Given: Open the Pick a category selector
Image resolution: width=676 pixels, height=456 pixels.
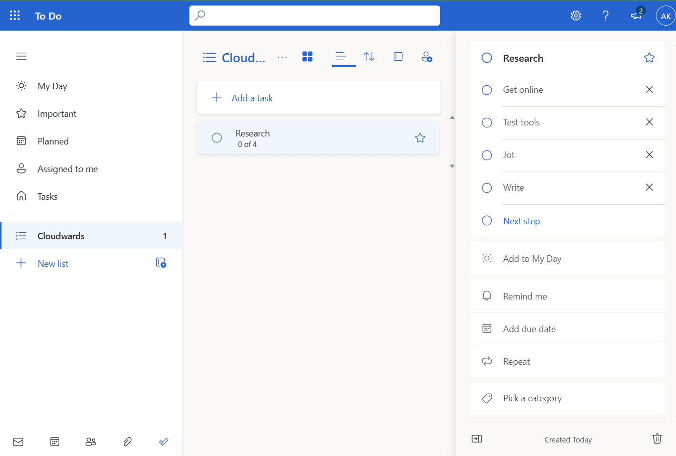Looking at the screenshot, I should click(x=532, y=398).
